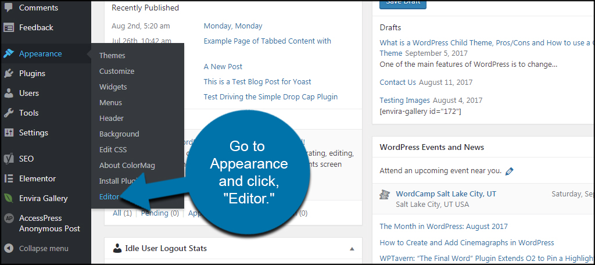
Task: Open the WPTavern Final Word Plugin link
Action: 488,259
